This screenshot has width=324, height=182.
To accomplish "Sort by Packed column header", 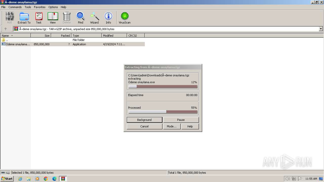I will click(61, 36).
